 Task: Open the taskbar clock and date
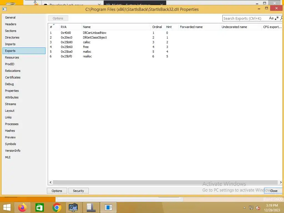[272, 208]
